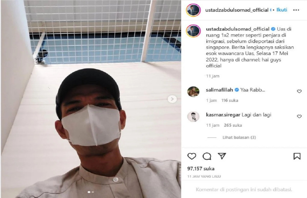Like salimafillah's comment heart
Image resolution: width=307 pixels, height=198 pixels.
tap(299, 91)
